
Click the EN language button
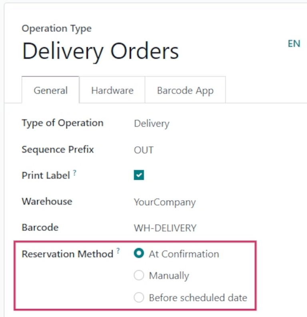tap(294, 44)
